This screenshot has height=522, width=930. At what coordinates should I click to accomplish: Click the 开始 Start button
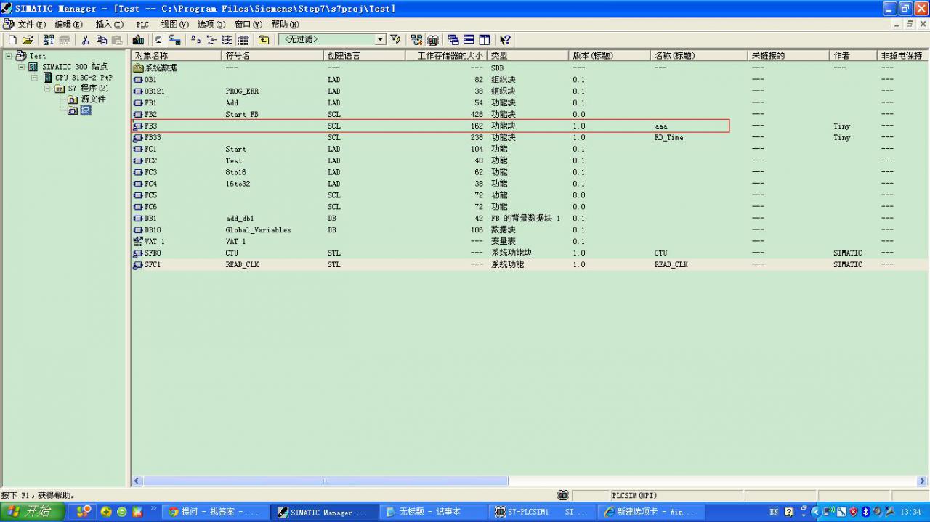coord(32,512)
